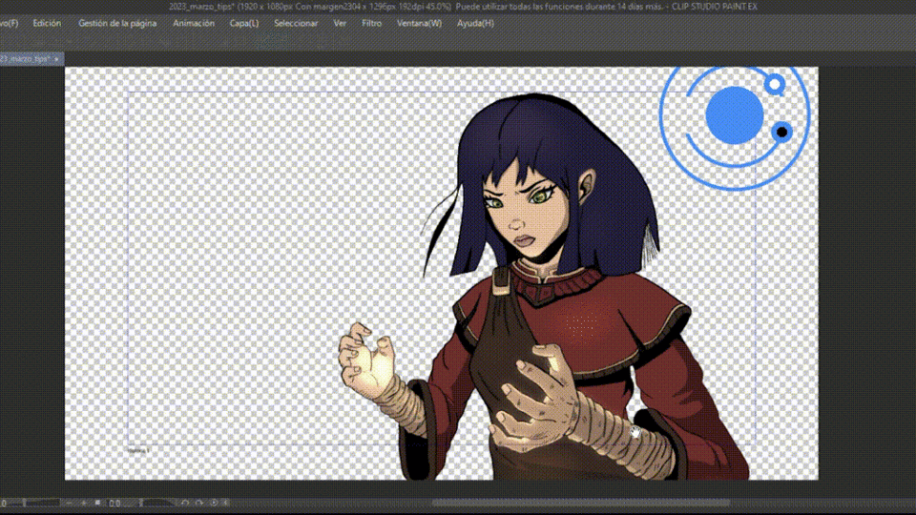Open the Ventana(W) menu

419,23
